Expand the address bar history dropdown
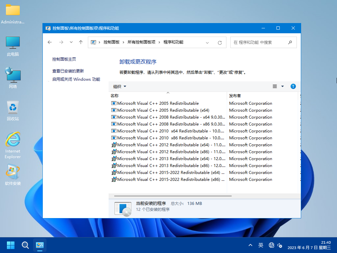 tap(207, 42)
